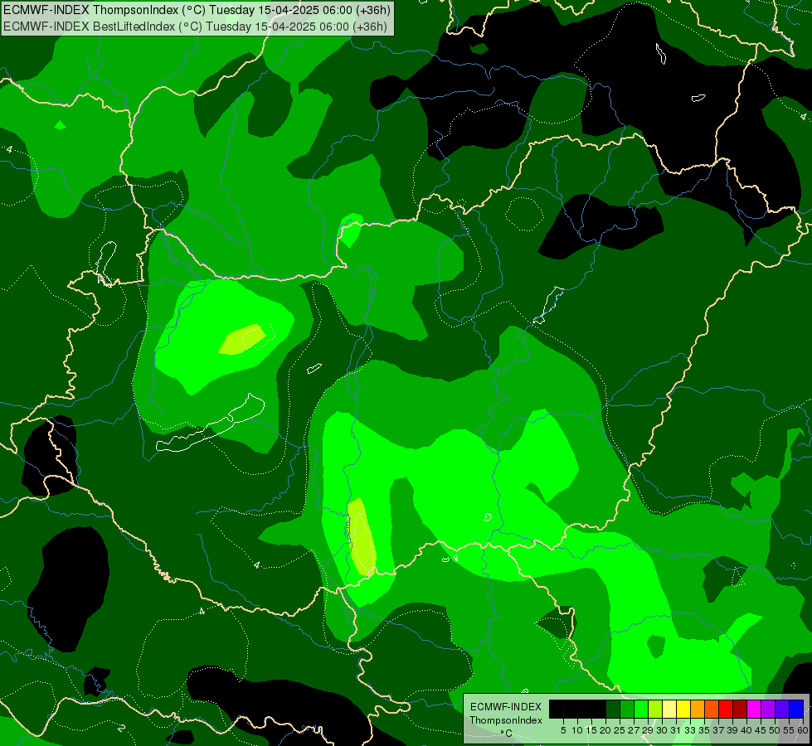Click the legend value label 37
The width and height of the screenshot is (812, 746).
tap(718, 730)
